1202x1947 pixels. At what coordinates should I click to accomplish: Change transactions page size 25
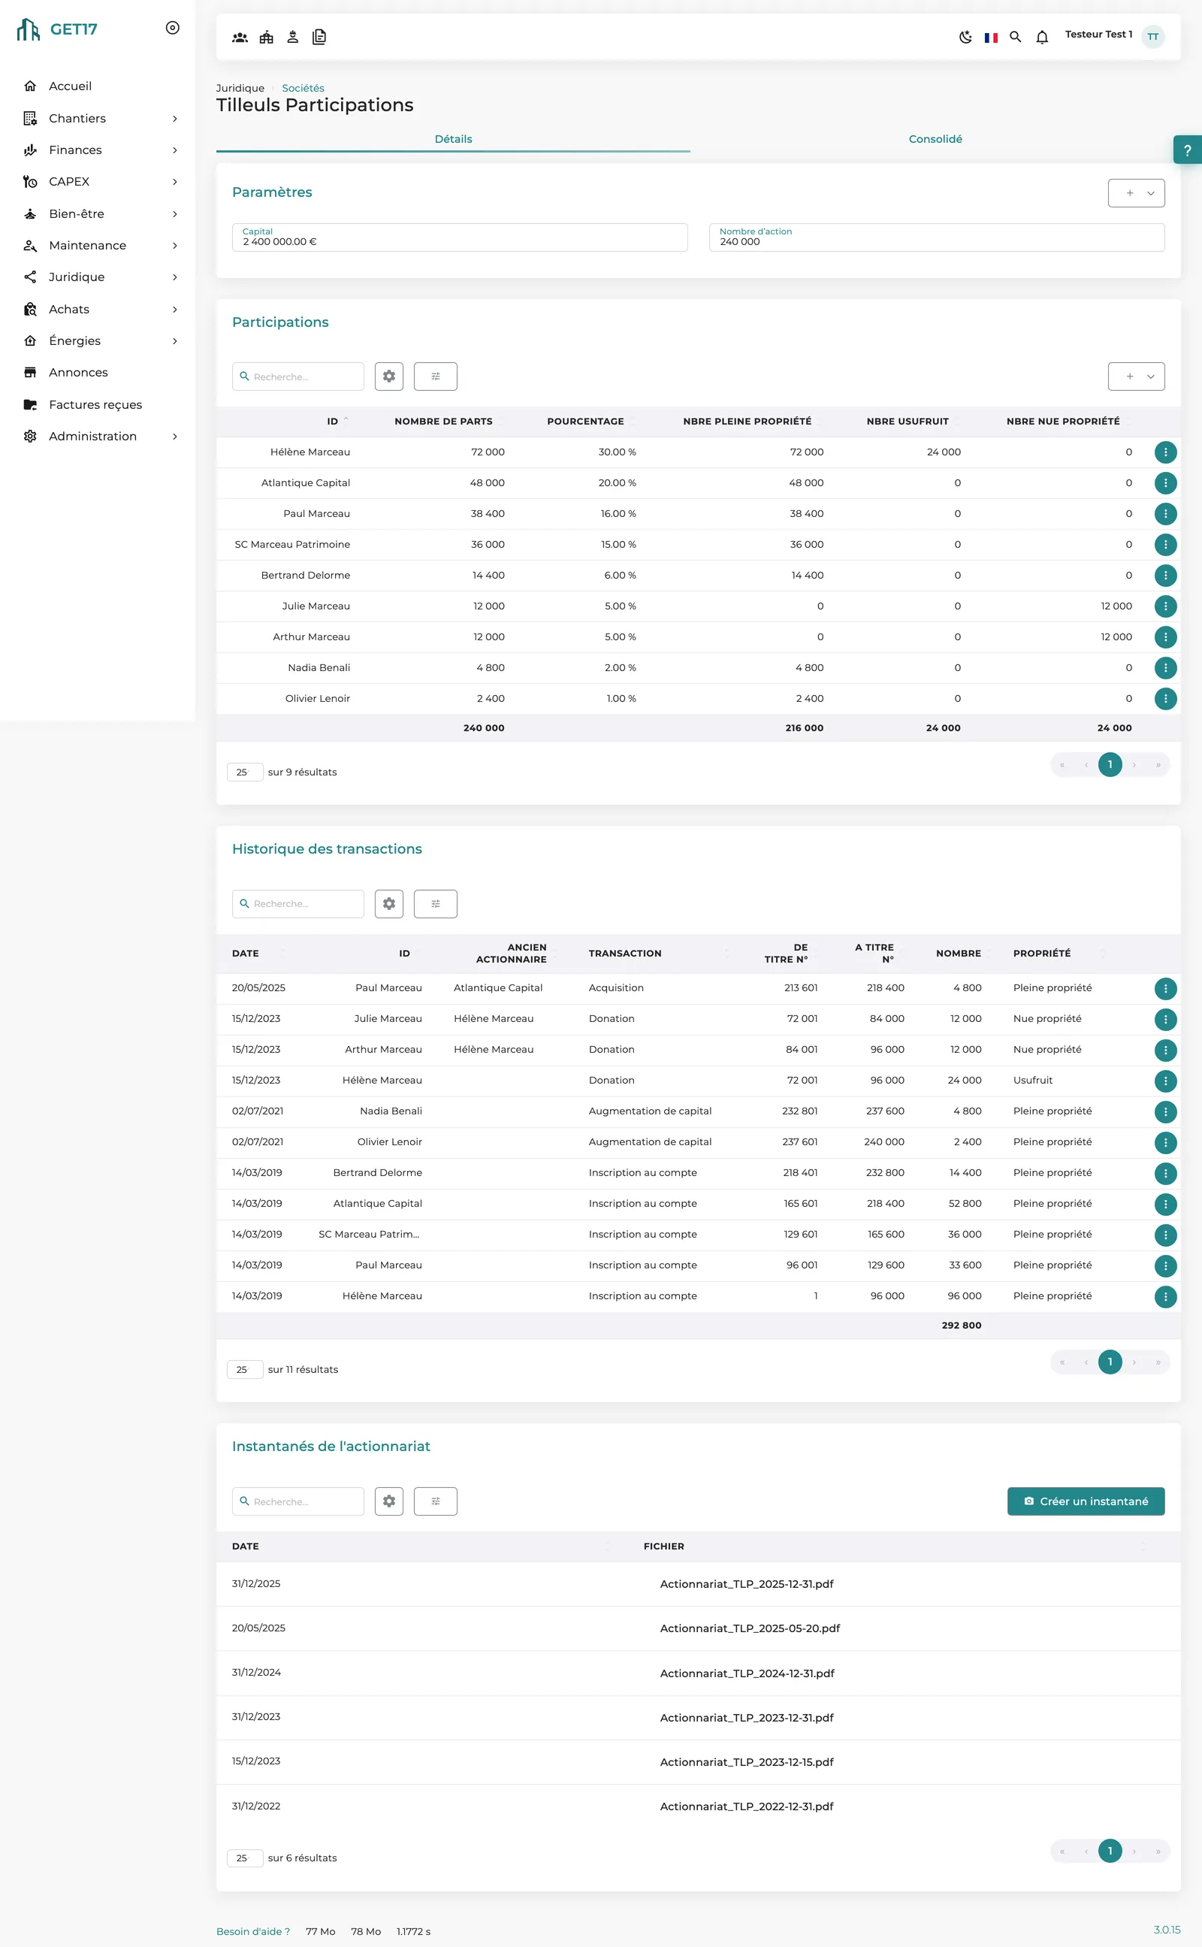244,1369
